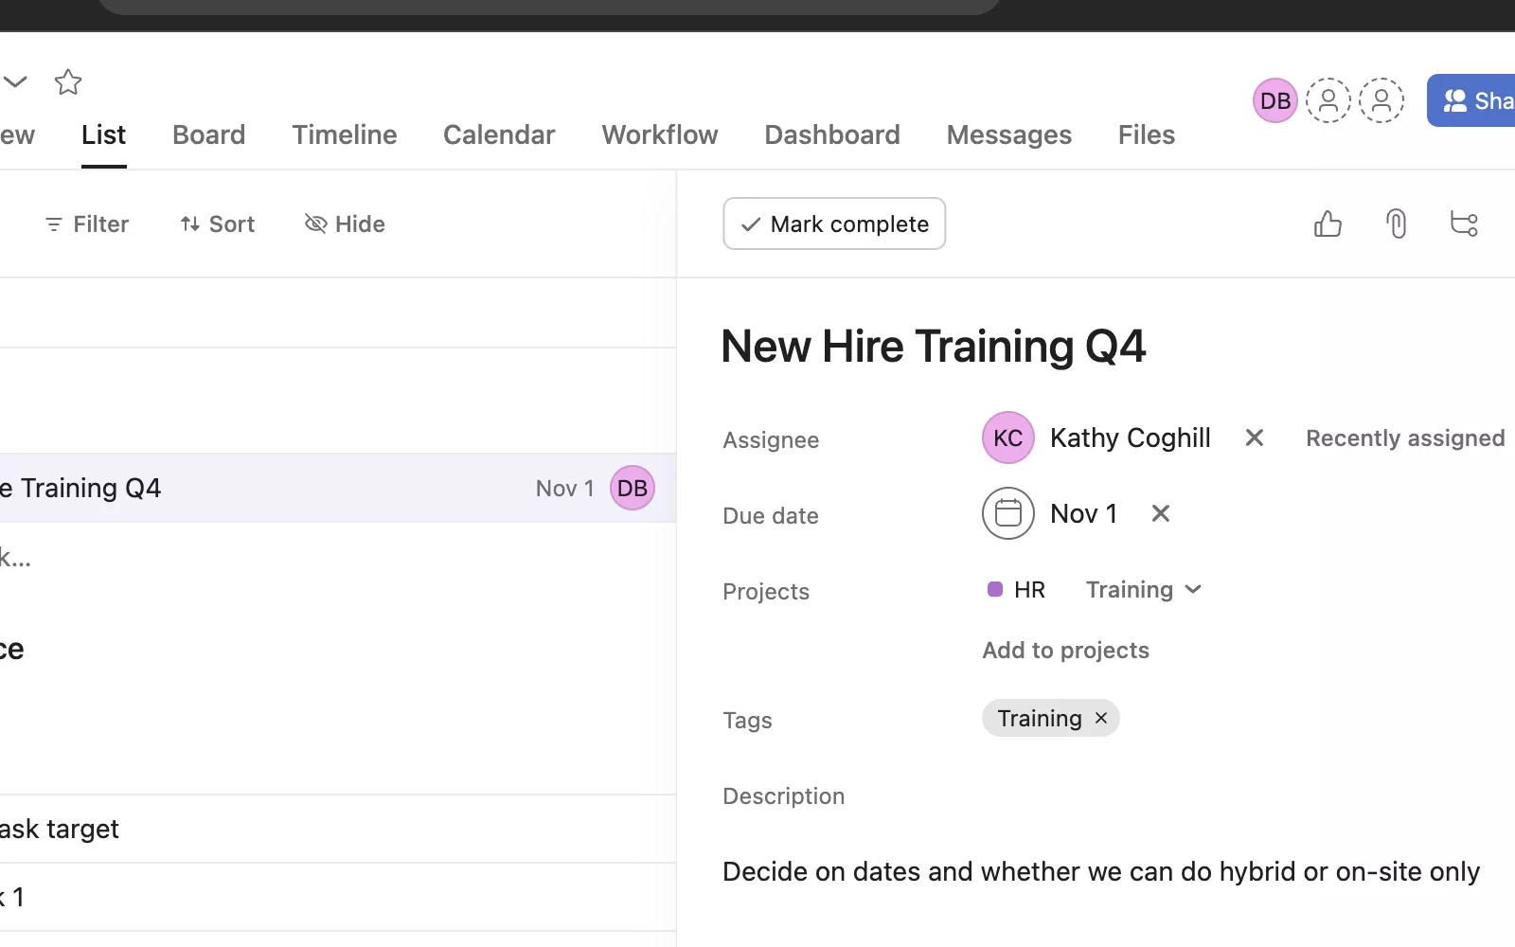This screenshot has height=947, width=1515.
Task: Mark the task complete
Action: [834, 224]
